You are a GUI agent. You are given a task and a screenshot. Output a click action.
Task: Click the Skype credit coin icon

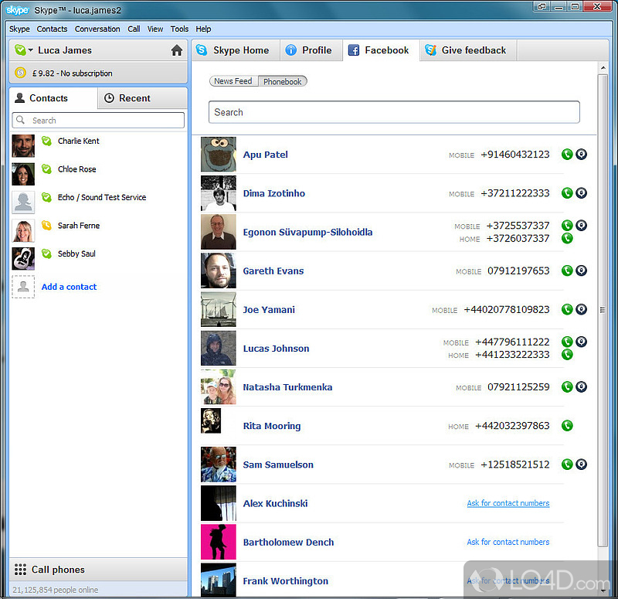click(x=20, y=73)
